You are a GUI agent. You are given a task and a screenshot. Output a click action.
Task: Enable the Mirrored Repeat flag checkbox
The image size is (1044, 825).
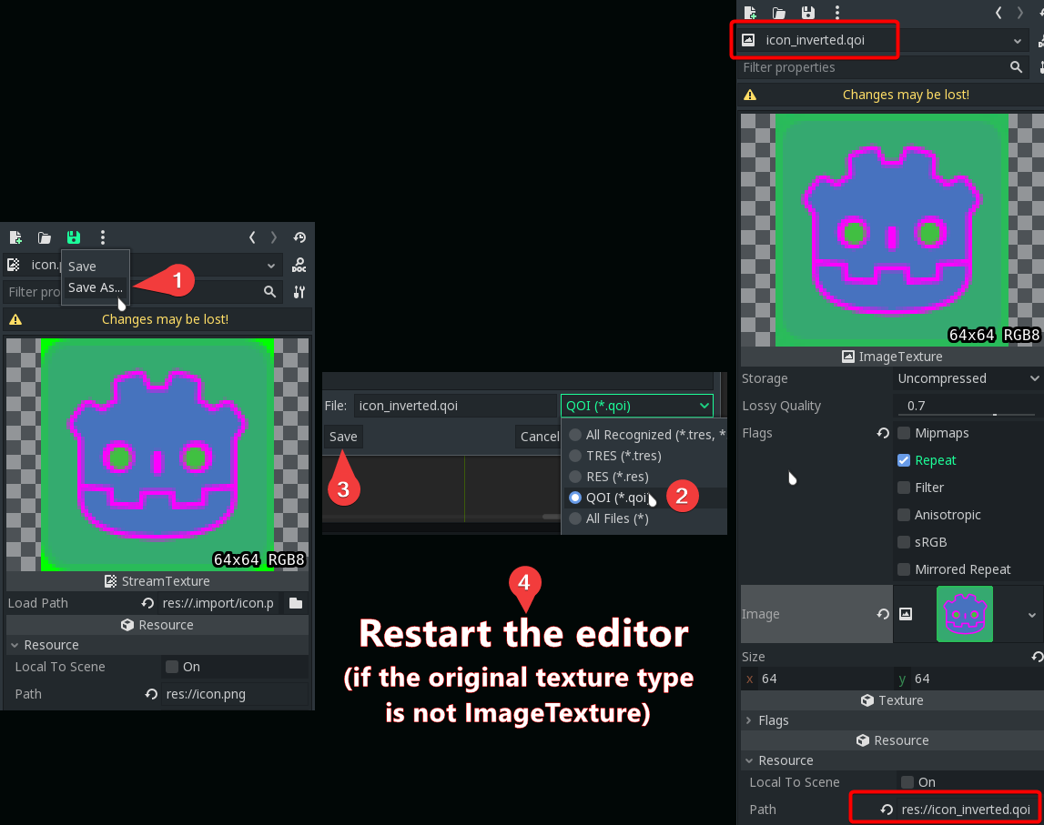pyautogui.click(x=904, y=569)
